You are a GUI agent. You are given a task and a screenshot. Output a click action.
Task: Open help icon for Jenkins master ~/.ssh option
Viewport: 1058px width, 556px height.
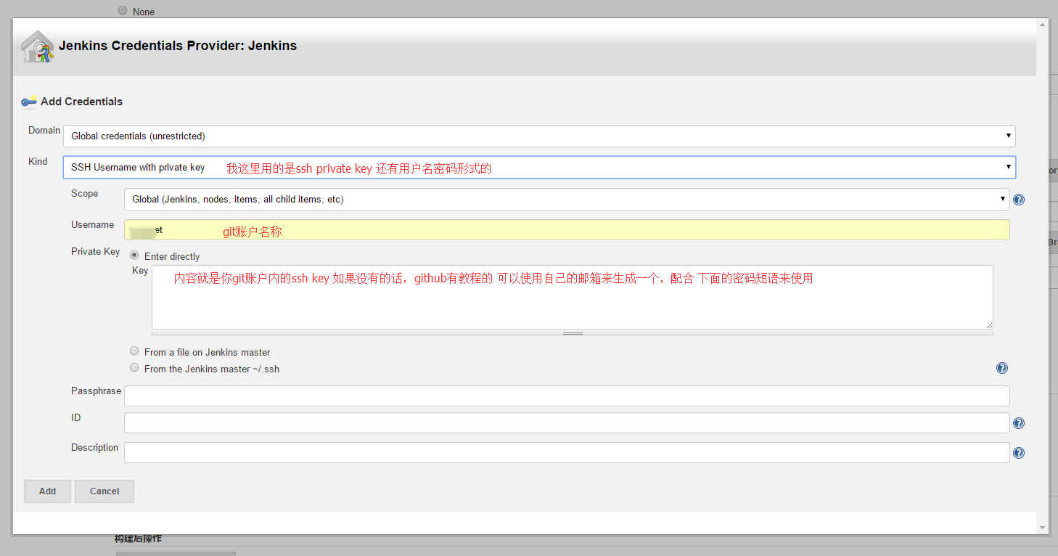(x=1002, y=368)
